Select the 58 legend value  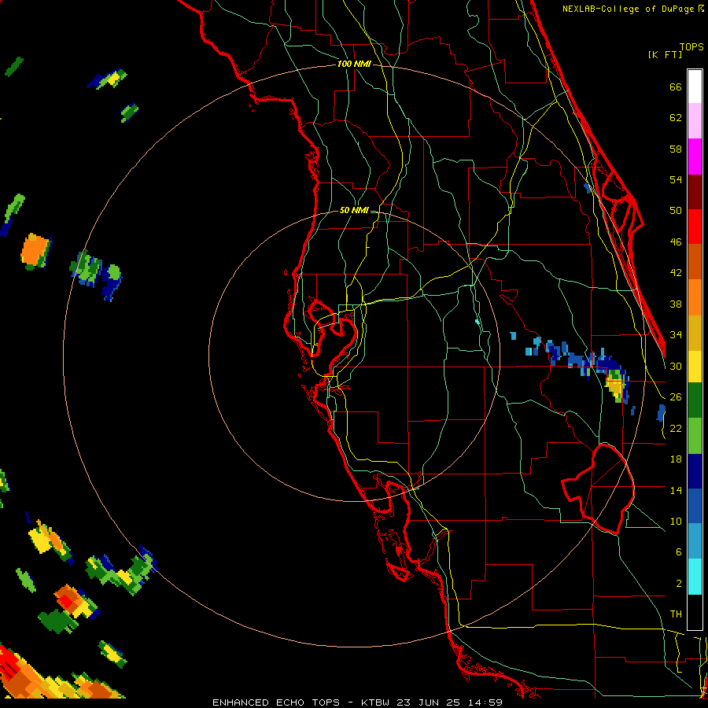coord(676,149)
